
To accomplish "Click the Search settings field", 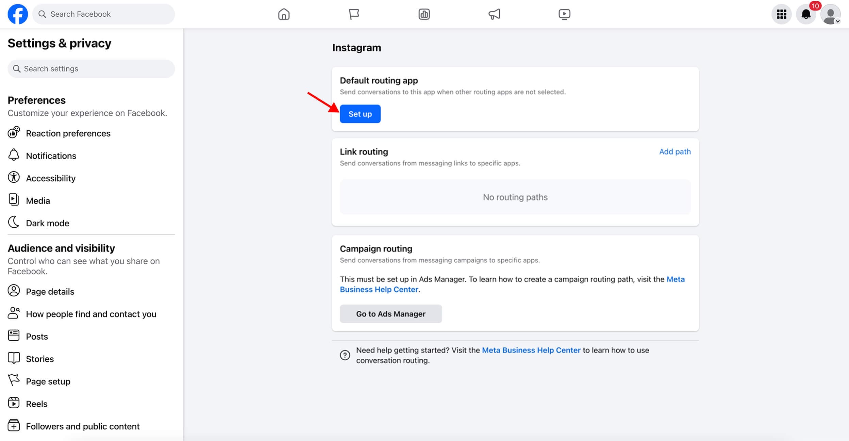I will pyautogui.click(x=91, y=69).
